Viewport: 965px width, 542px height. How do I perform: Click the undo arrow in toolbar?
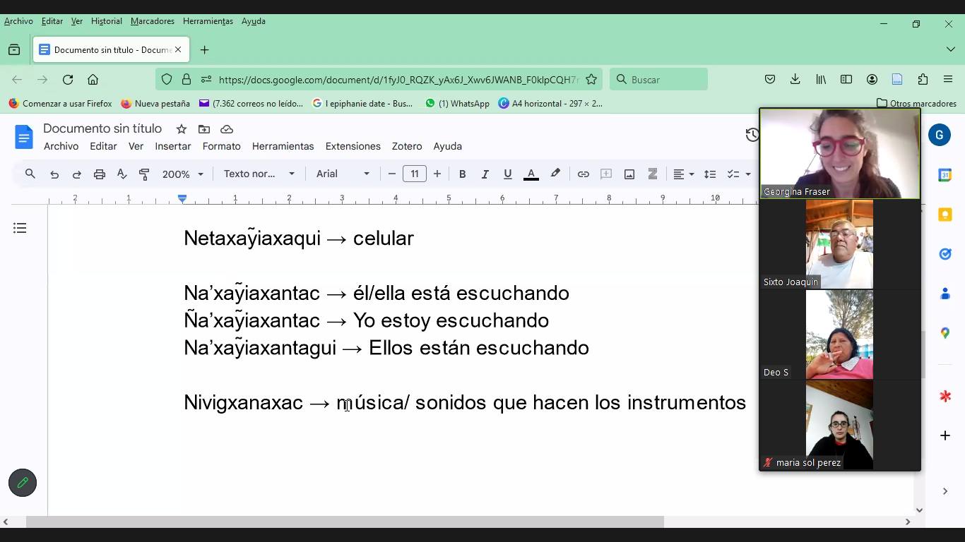54,174
